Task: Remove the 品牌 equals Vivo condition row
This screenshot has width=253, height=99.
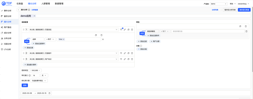Action: coord(103,39)
